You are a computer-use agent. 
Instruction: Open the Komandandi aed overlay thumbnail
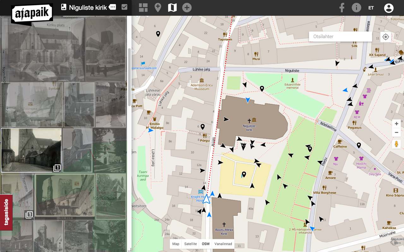tap(111, 196)
